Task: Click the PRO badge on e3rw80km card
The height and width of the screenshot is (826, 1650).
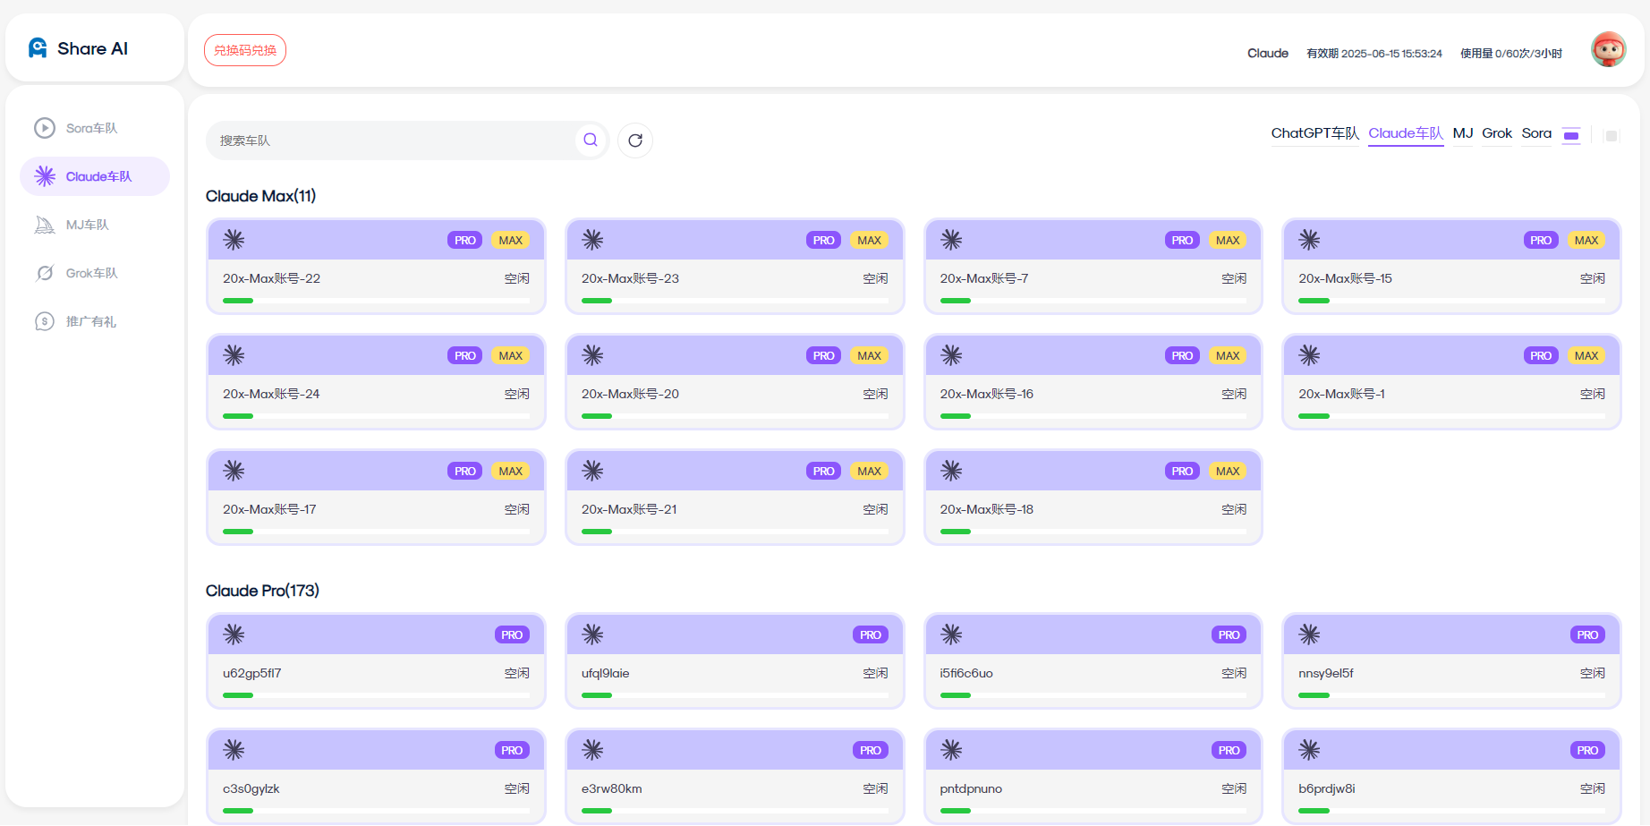Action: click(x=870, y=750)
